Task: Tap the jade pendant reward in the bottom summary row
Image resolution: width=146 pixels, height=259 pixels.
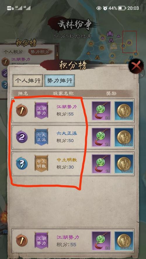Action: click(101, 241)
